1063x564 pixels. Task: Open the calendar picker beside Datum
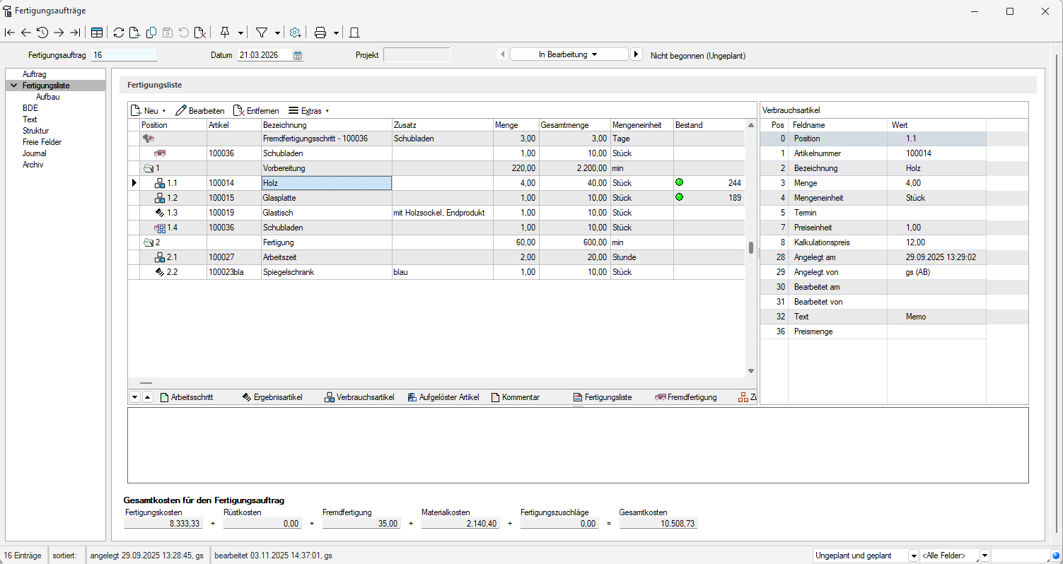click(298, 55)
